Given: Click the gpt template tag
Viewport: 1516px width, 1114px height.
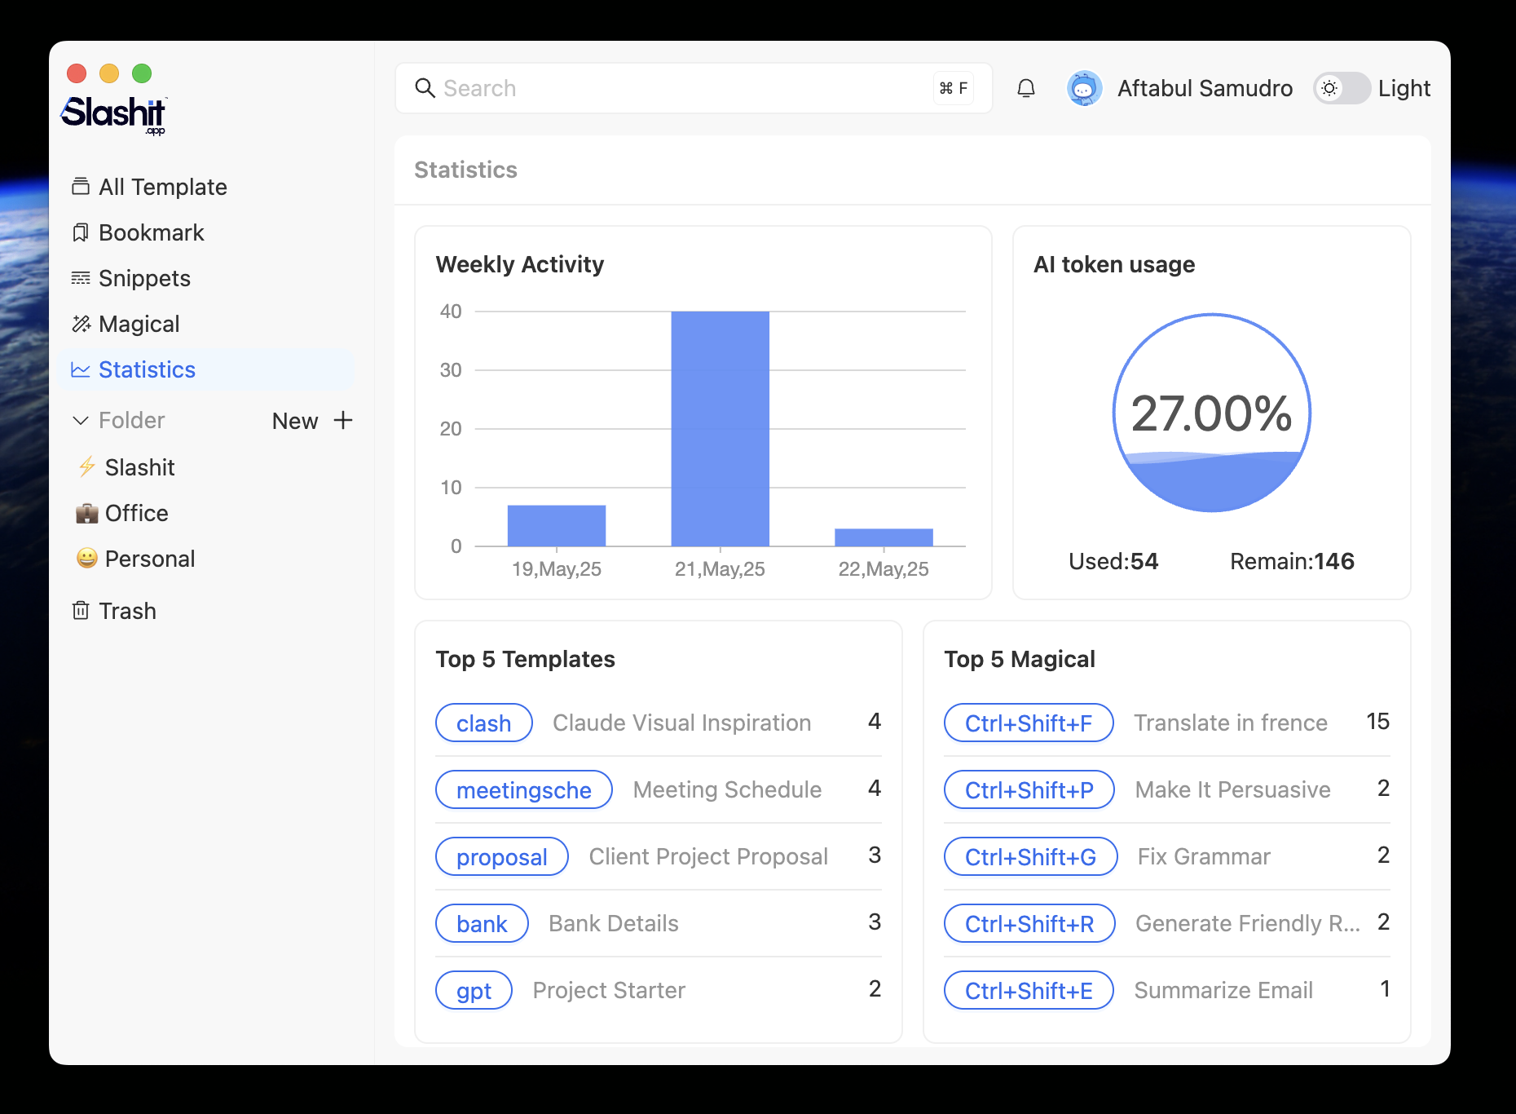Looking at the screenshot, I should (474, 990).
